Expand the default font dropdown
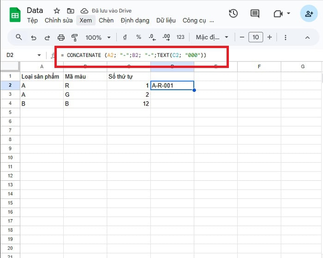323x258 pixels. coord(212,37)
